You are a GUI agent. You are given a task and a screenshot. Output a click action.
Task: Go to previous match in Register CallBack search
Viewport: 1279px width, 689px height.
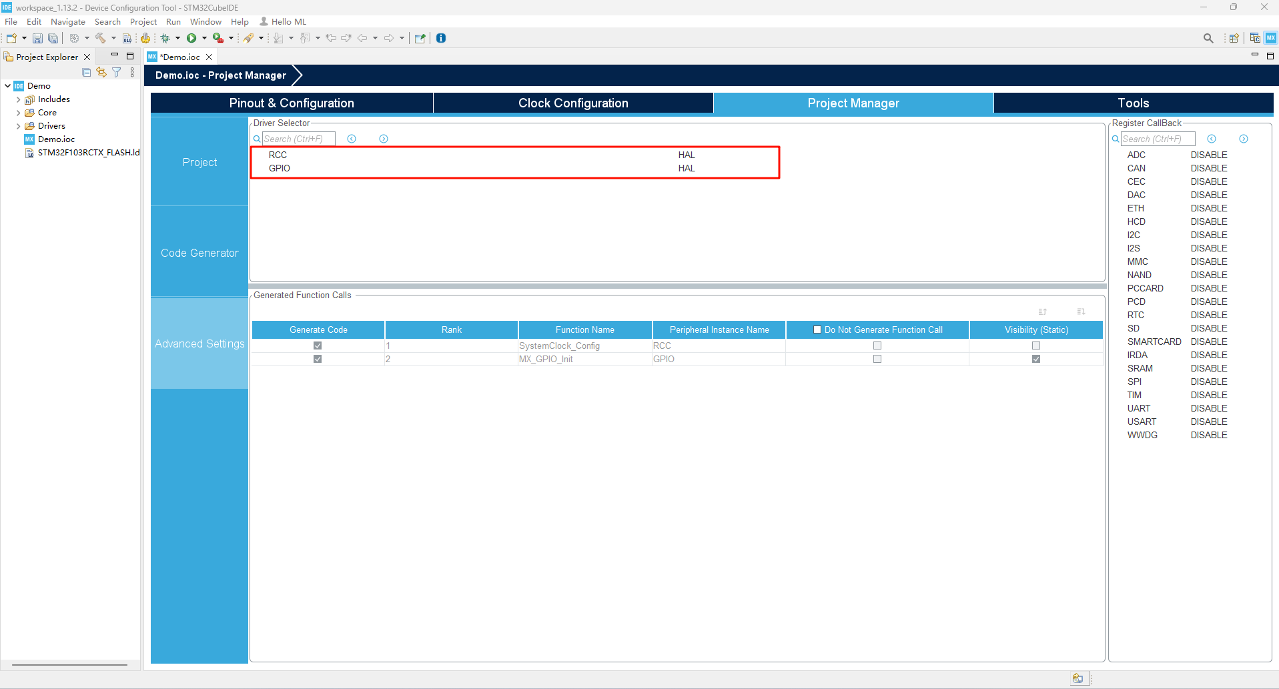click(1212, 139)
